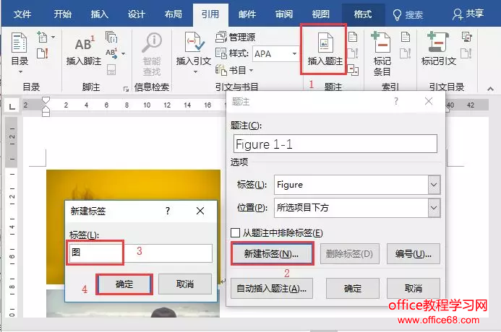Click the help question mark in 题注 dialog
Image resolution: width=501 pixels, height=332 pixels.
click(x=396, y=102)
